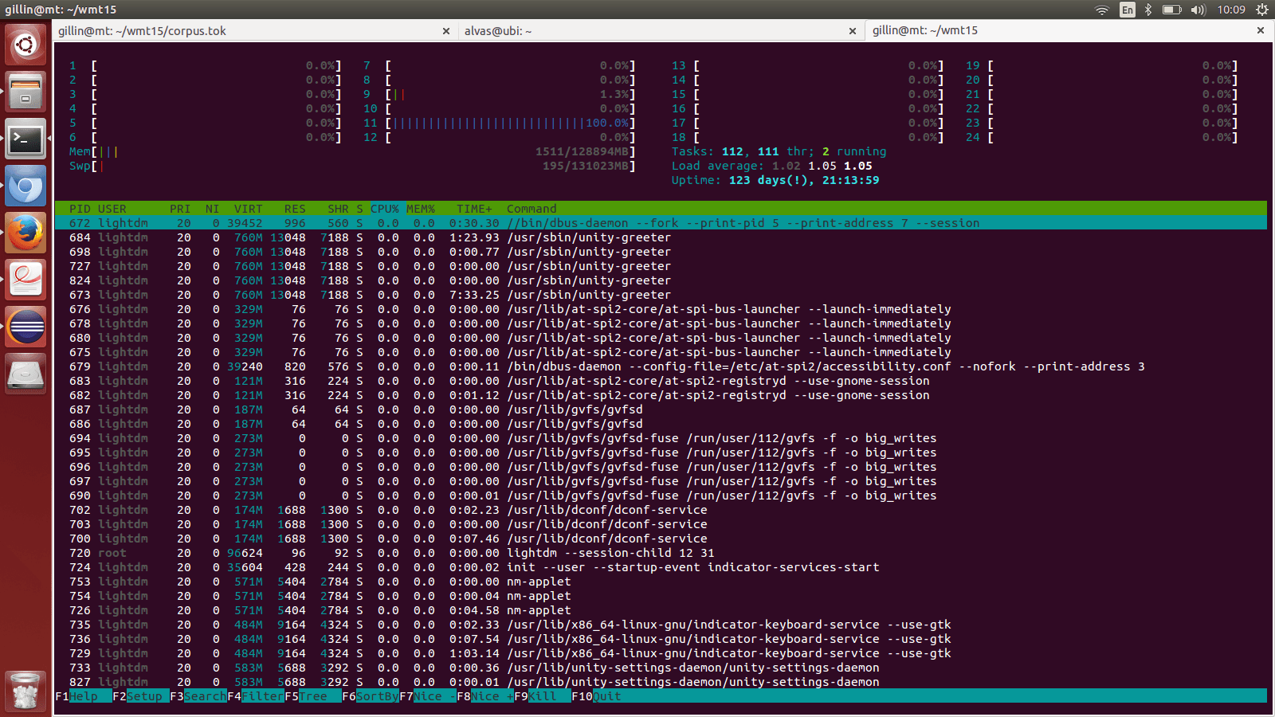Select process 684 unity-greeter row
Screen dimensions: 1275x717
(661, 237)
